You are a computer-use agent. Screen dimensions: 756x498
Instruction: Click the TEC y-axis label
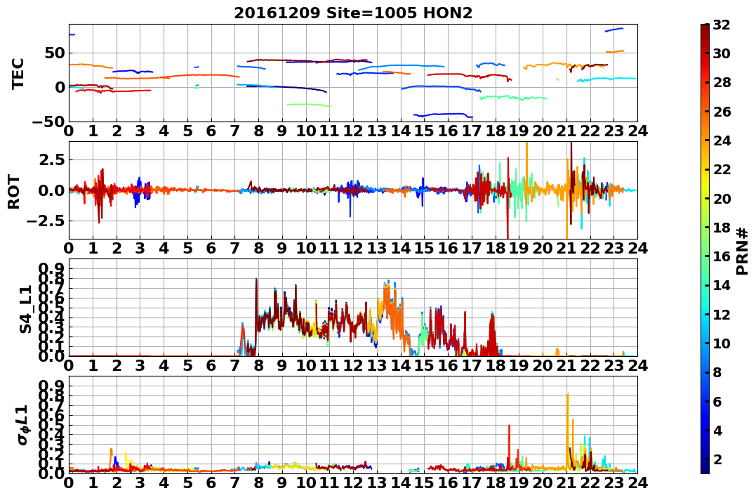18,73
